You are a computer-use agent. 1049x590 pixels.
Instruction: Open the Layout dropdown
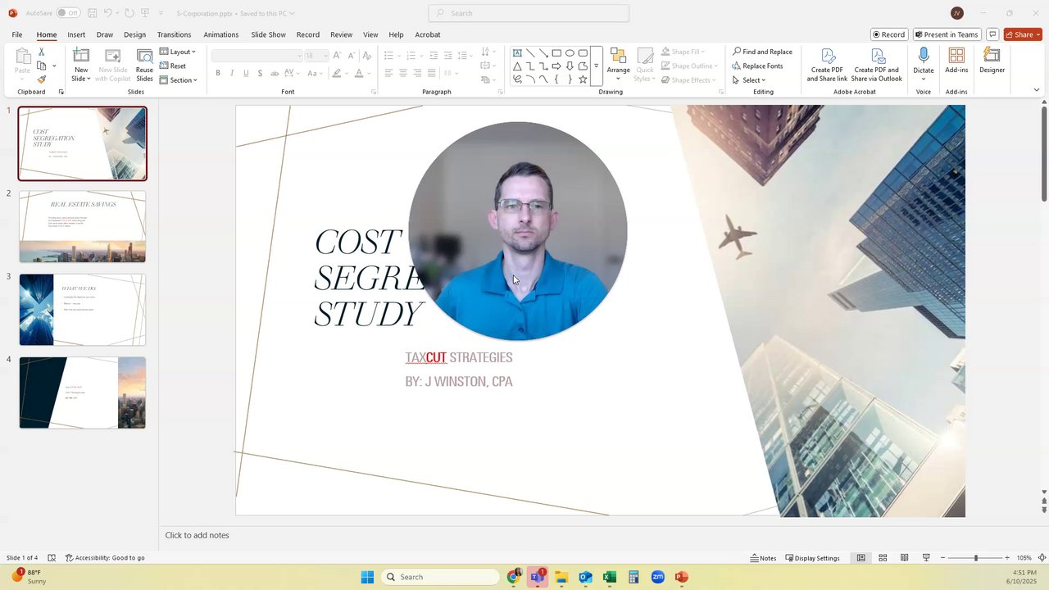[x=178, y=52]
